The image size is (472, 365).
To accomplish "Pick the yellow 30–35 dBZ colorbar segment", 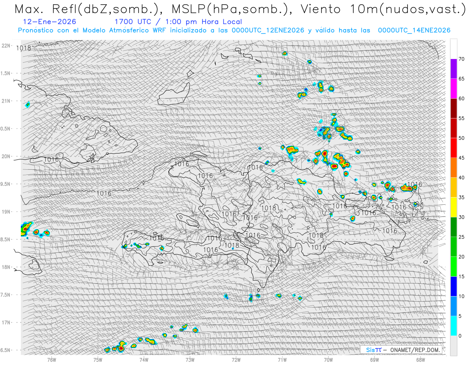I will (x=454, y=207).
